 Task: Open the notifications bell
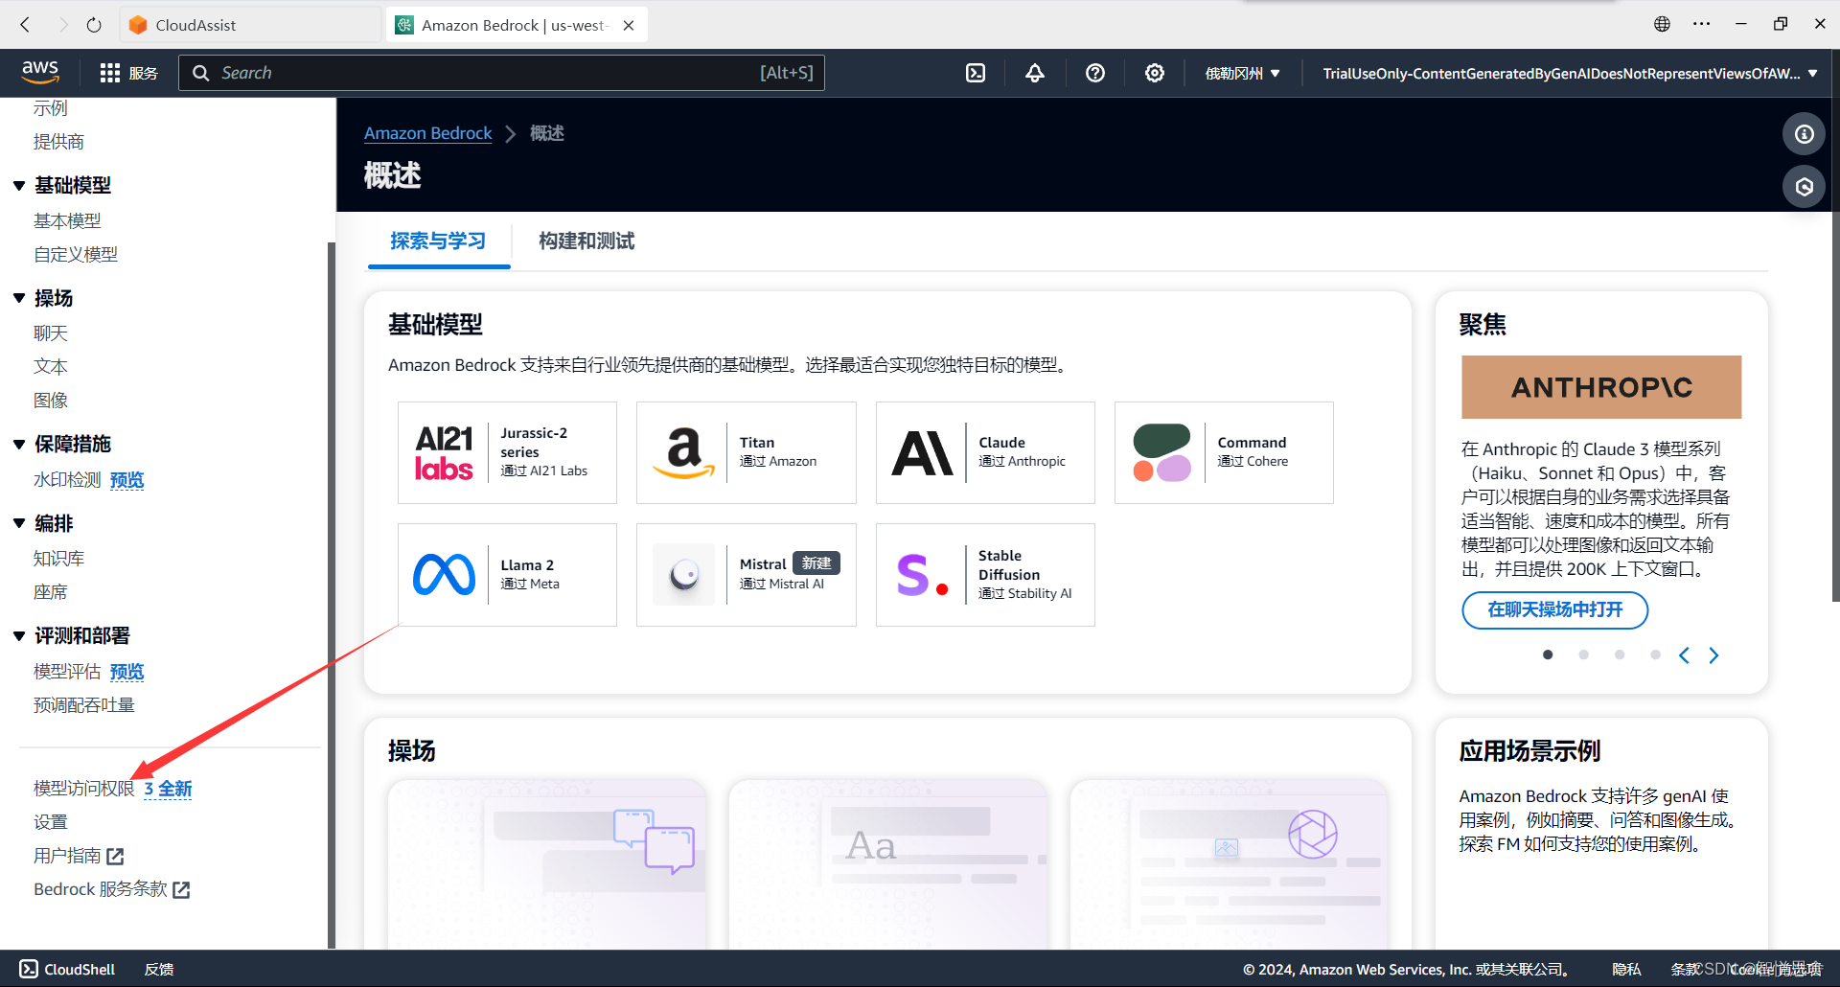(1035, 73)
